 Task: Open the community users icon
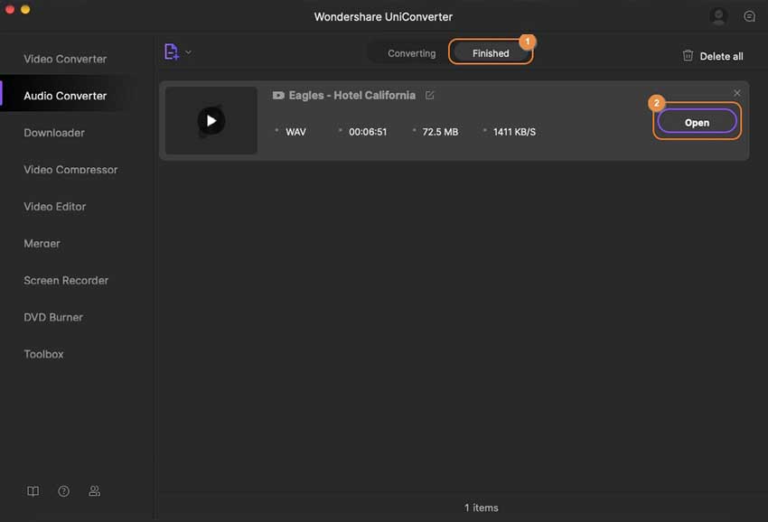point(95,491)
